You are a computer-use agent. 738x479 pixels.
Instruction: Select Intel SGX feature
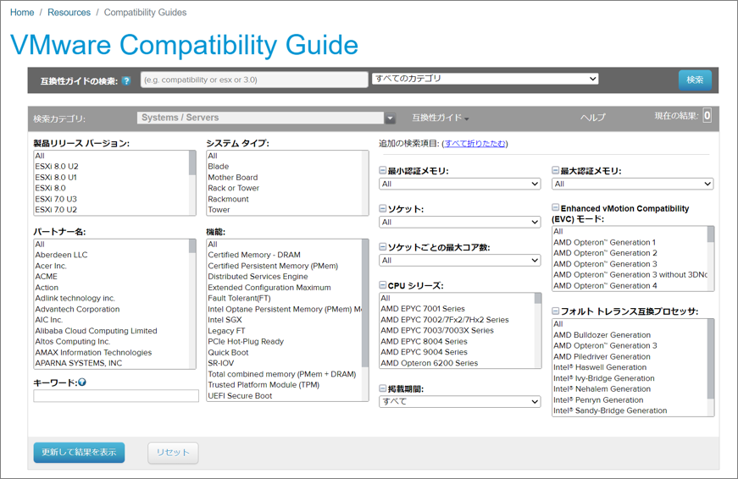[x=225, y=320]
